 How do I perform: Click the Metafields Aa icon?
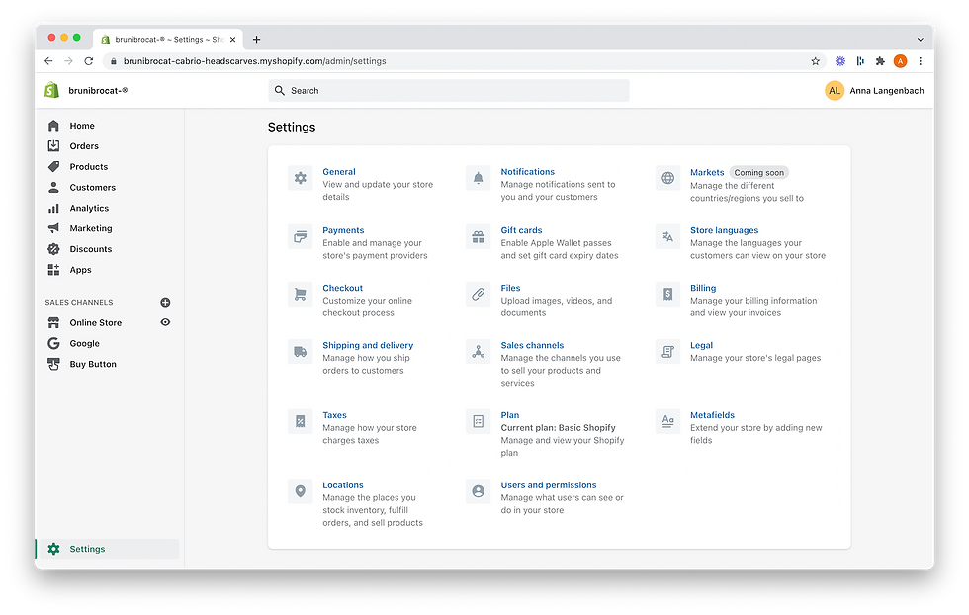click(667, 421)
